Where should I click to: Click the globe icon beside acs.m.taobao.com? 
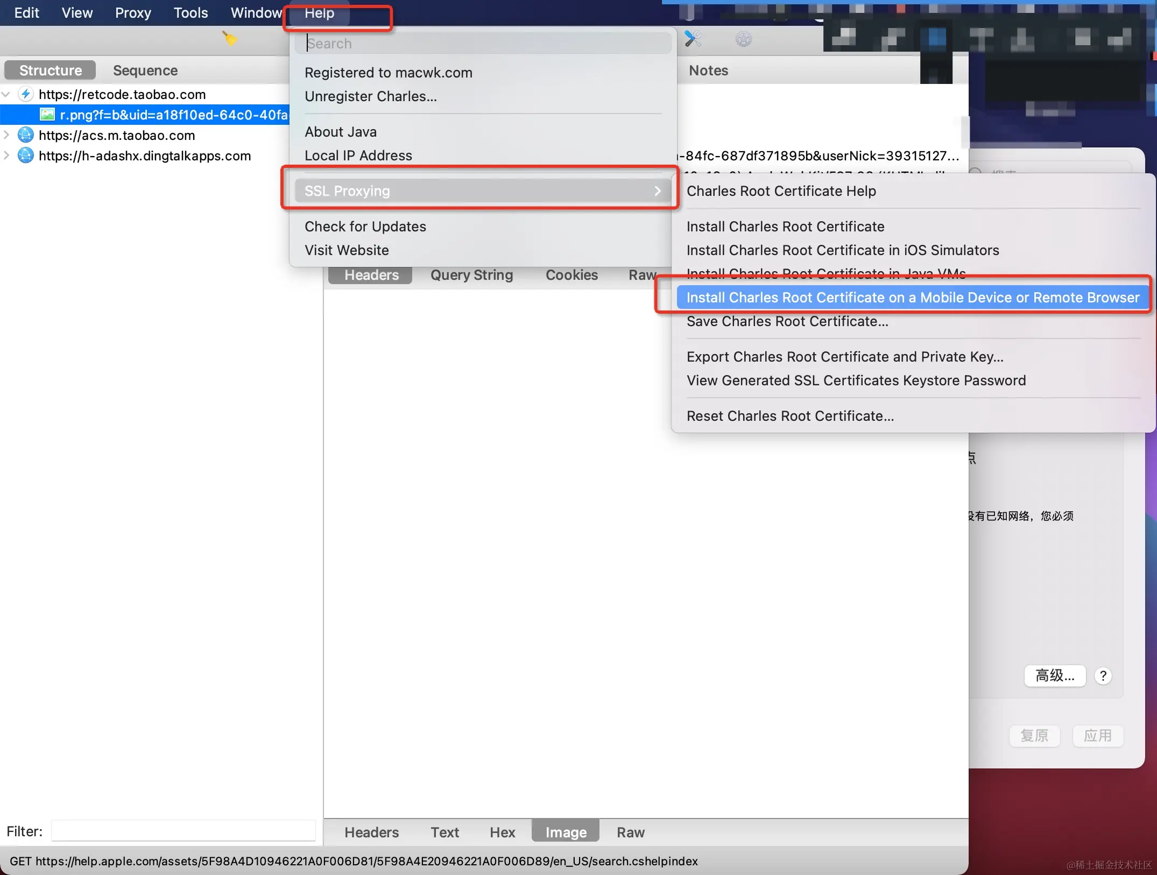[x=26, y=135]
